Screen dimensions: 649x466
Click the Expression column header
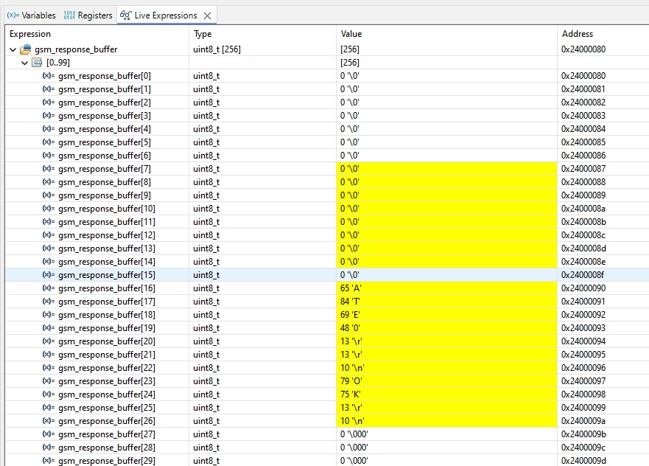click(x=30, y=34)
